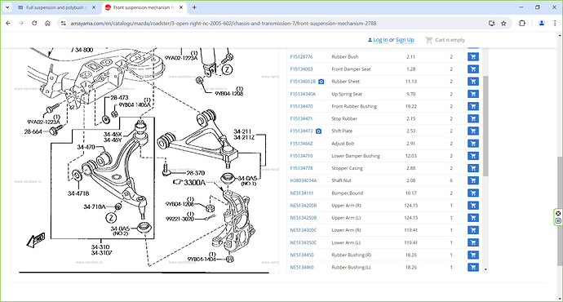Open photo icon next to F15134473
Viewport: 563px width, 302px height.
click(x=318, y=131)
